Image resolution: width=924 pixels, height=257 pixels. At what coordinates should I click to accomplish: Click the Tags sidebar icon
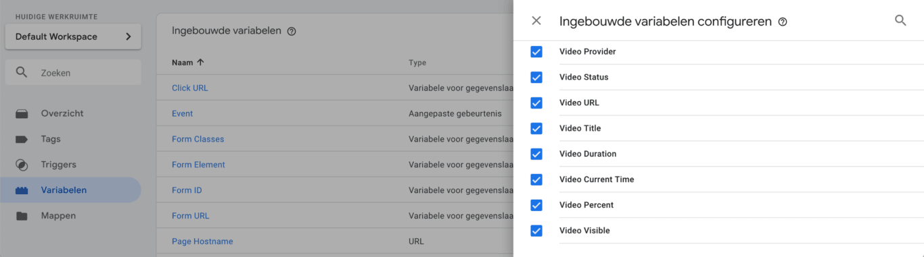point(22,139)
